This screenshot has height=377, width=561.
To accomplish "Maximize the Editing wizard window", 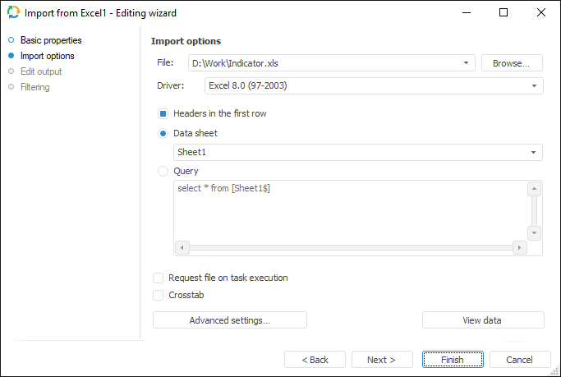I will 504,13.
